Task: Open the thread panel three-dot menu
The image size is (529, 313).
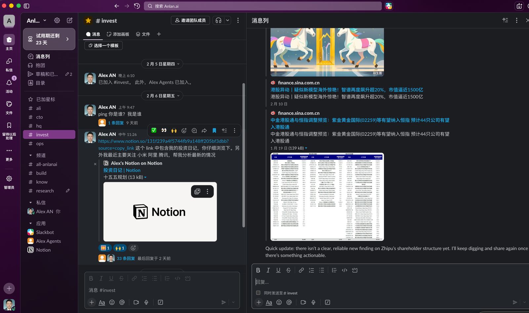Action: (x=517, y=20)
